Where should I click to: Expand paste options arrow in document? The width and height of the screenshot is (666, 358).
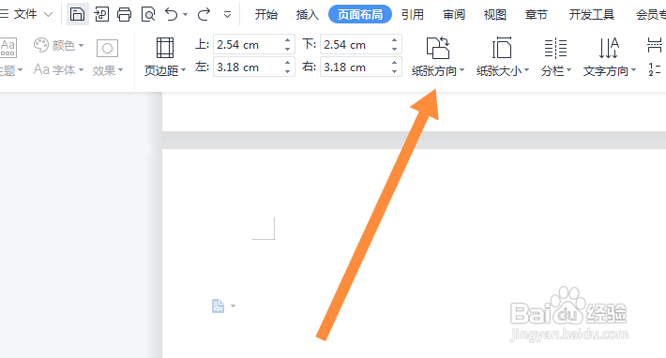233,306
